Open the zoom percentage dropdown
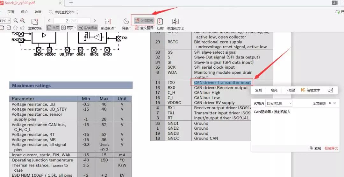Screen dimensions: 344x177 9,21
